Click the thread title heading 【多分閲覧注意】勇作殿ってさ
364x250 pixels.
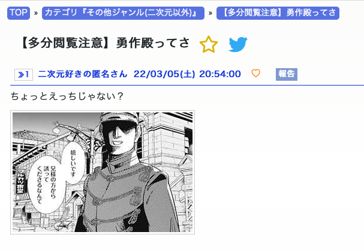(x=106, y=43)
